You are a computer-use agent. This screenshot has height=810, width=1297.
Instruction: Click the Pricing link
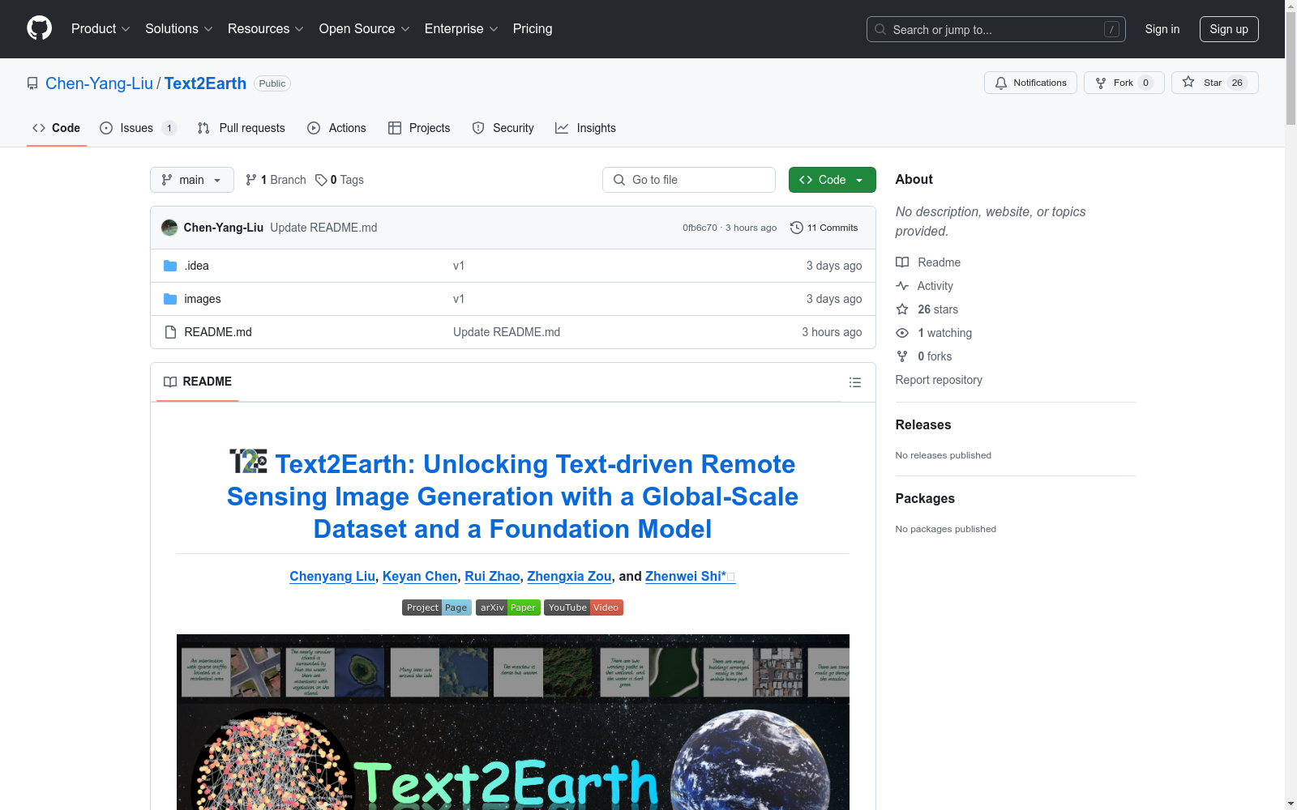tap(533, 29)
